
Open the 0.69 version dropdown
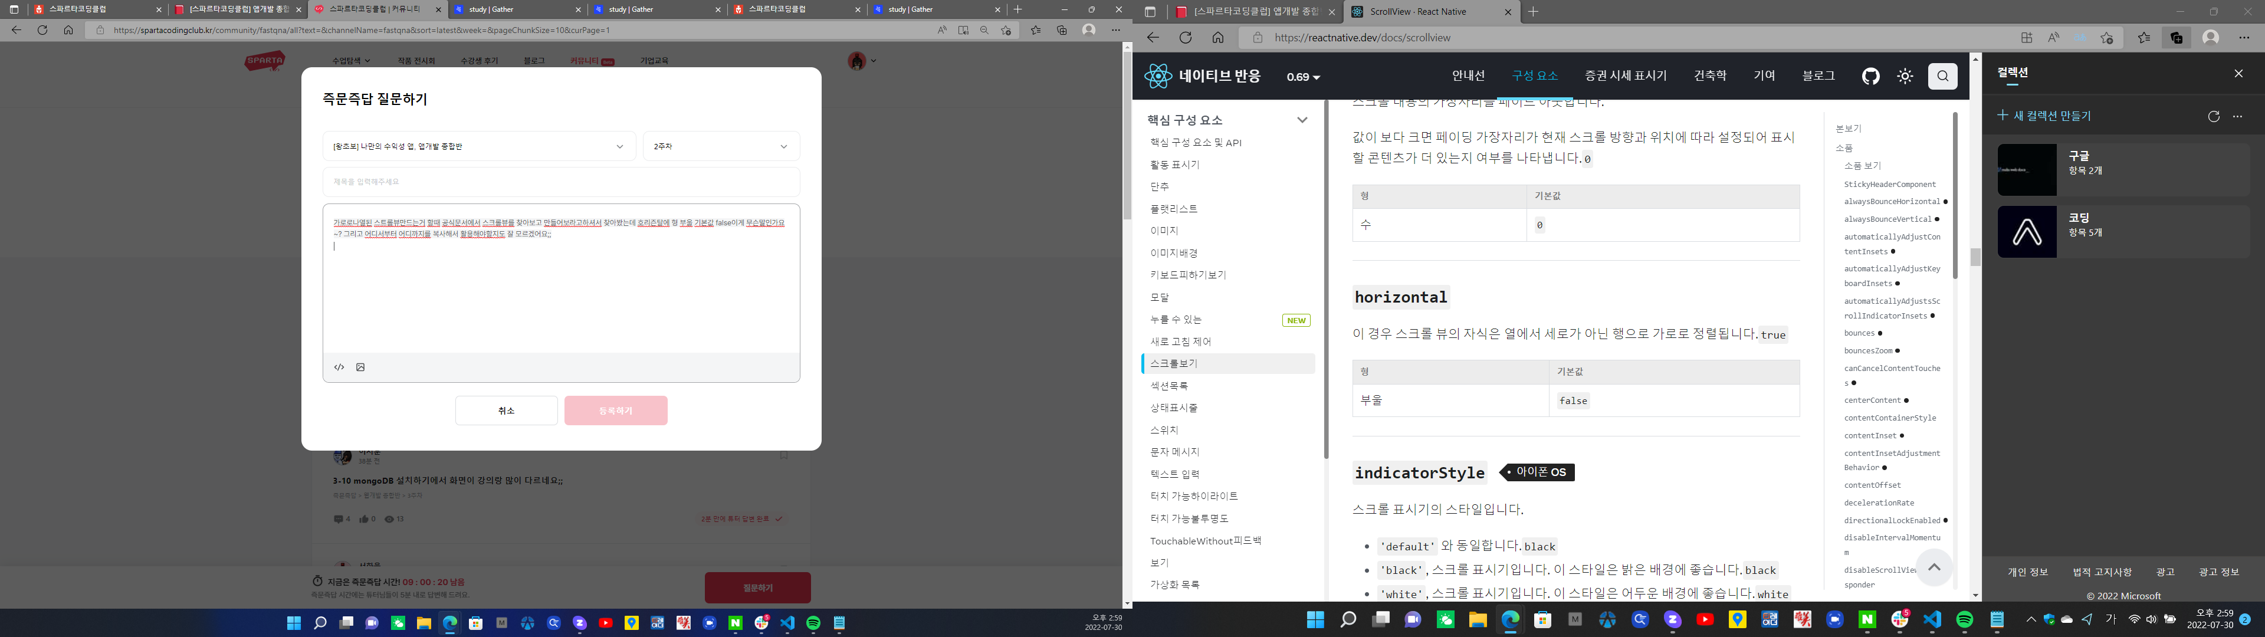coord(1303,77)
